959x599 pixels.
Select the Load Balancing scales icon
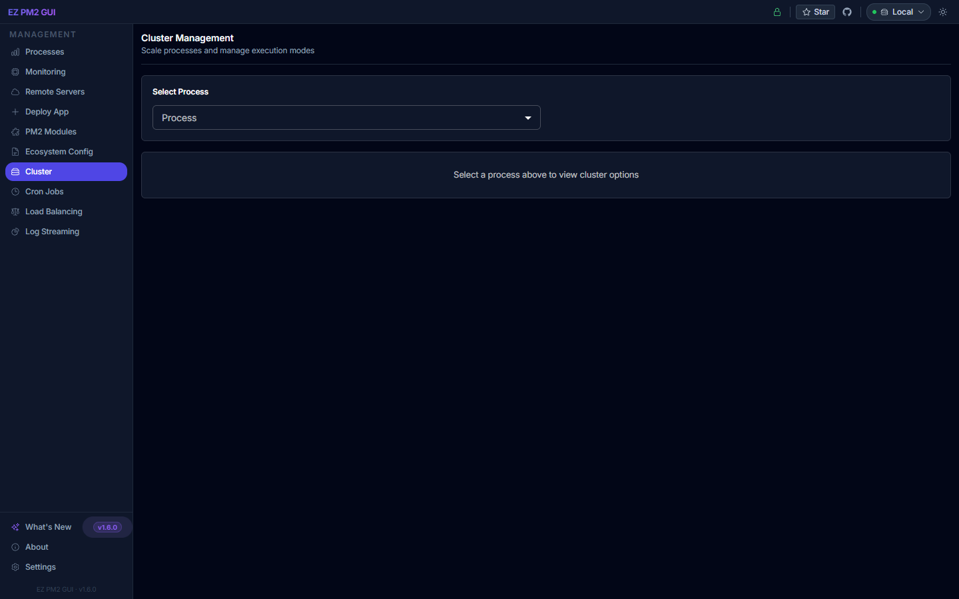(x=15, y=211)
